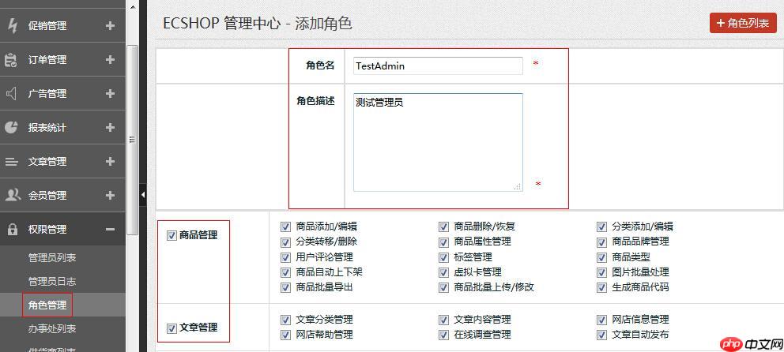Uncheck 标签管理 permission

pyautogui.click(x=443, y=257)
